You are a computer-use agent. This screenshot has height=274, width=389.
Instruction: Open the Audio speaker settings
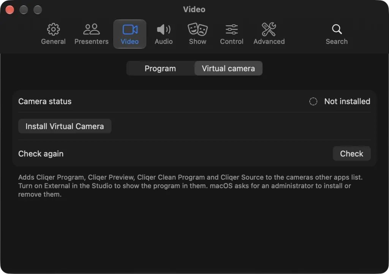coord(164,34)
